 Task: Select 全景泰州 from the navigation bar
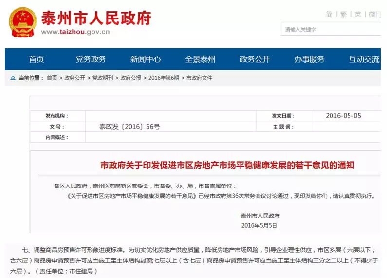pos(200,59)
